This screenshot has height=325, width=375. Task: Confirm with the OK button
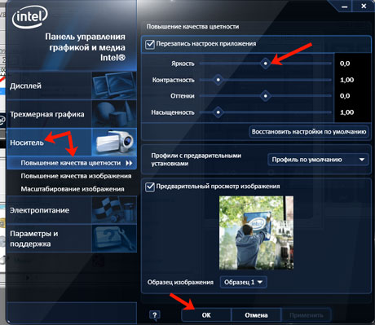[x=206, y=315]
